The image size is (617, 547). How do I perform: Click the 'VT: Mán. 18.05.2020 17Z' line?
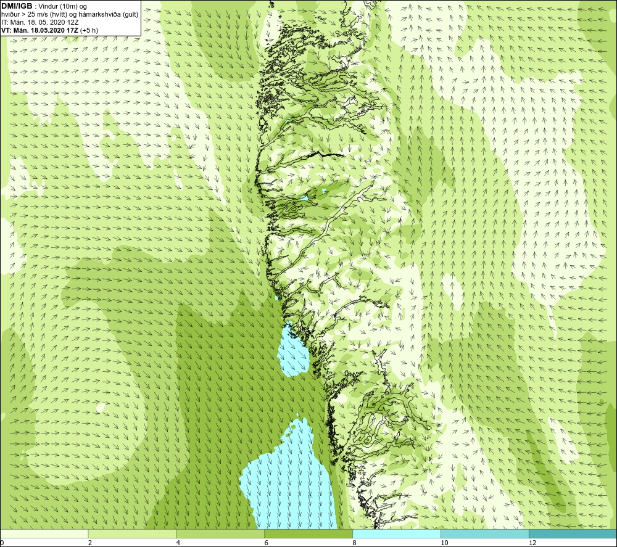point(39,30)
